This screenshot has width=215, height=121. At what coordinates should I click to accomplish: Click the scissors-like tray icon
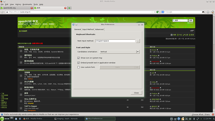pos(186,119)
